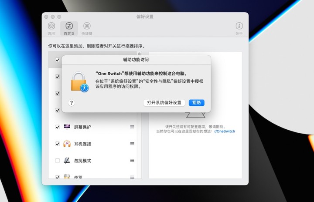The height and width of the screenshot is (202, 314).
Task: Click the 屏幕保护 screen saver icon
Action: 67,127
